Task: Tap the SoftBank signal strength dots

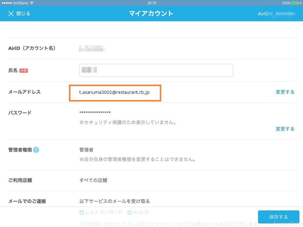Action: tap(6, 3)
